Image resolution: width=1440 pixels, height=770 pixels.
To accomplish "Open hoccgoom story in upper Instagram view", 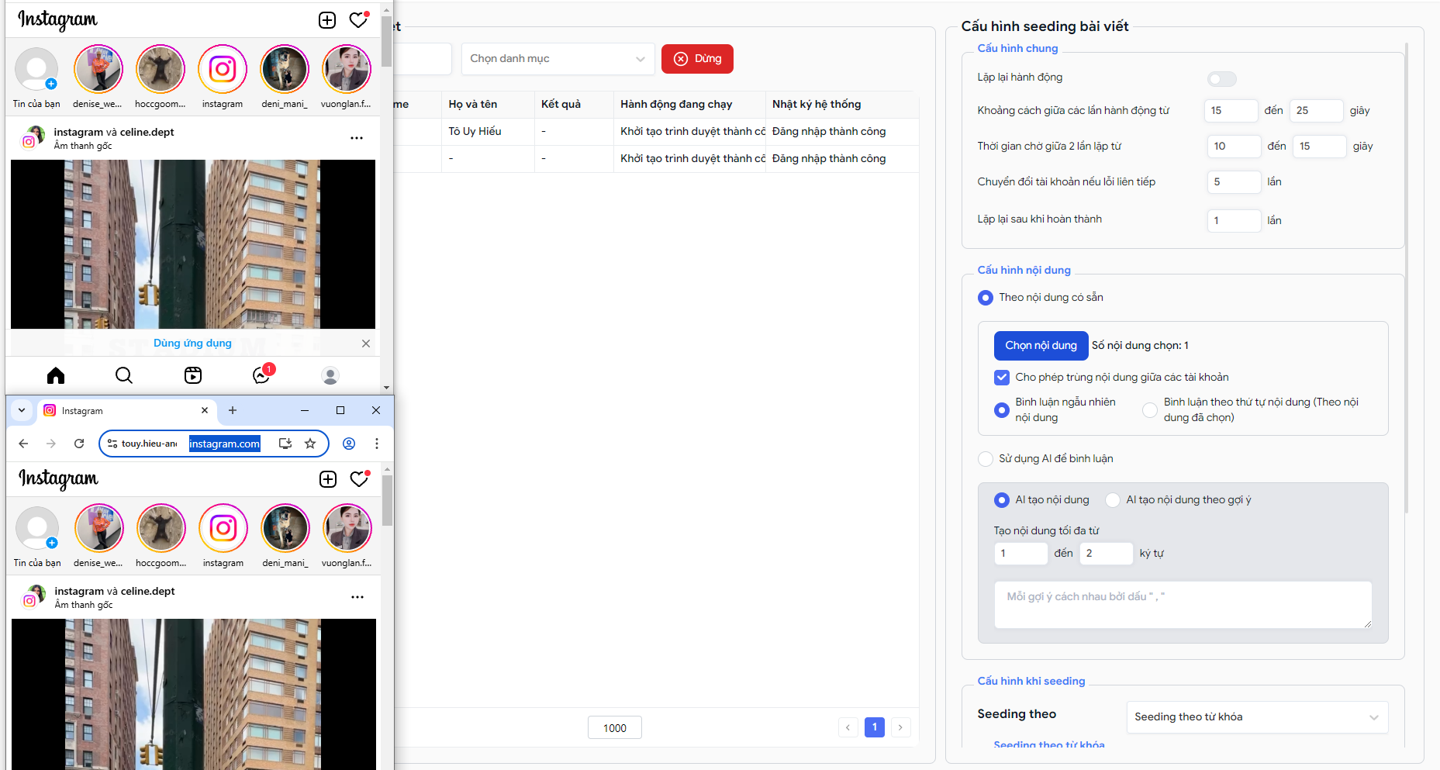I will point(161,78).
